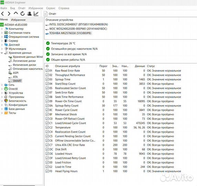Screen dimensions: 197x186
Task: Select the SMART tree item
Action: 15,81
